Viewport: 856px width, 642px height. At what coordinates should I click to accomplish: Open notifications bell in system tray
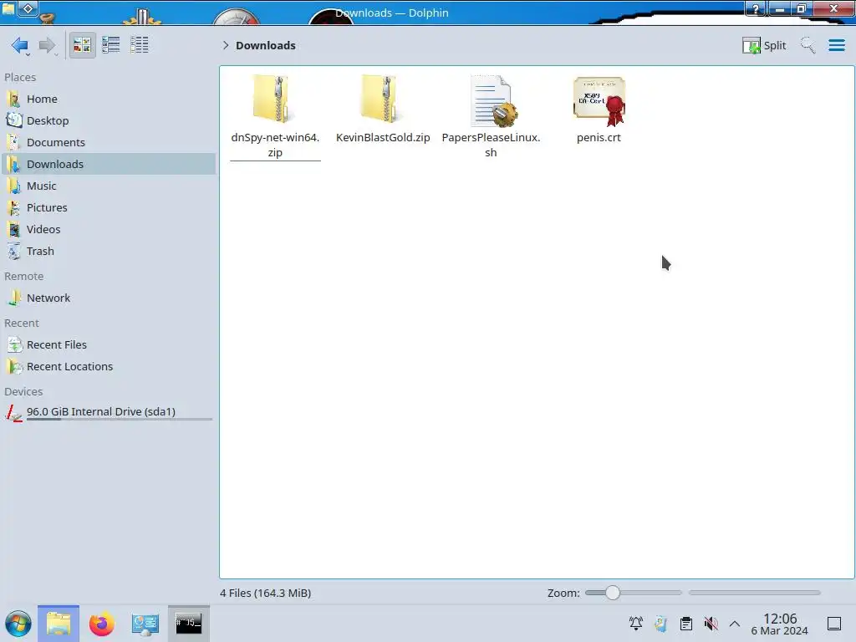click(x=636, y=624)
